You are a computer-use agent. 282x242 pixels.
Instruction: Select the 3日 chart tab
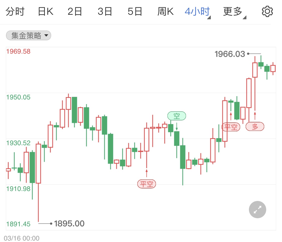(105, 12)
